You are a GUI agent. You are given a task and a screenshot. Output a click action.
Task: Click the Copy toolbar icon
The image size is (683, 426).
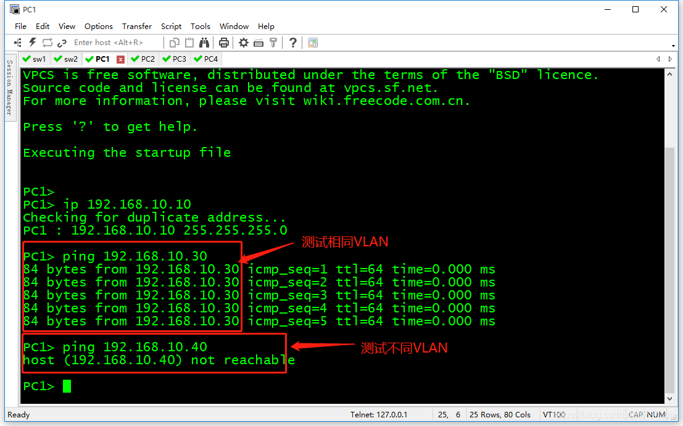tap(174, 43)
